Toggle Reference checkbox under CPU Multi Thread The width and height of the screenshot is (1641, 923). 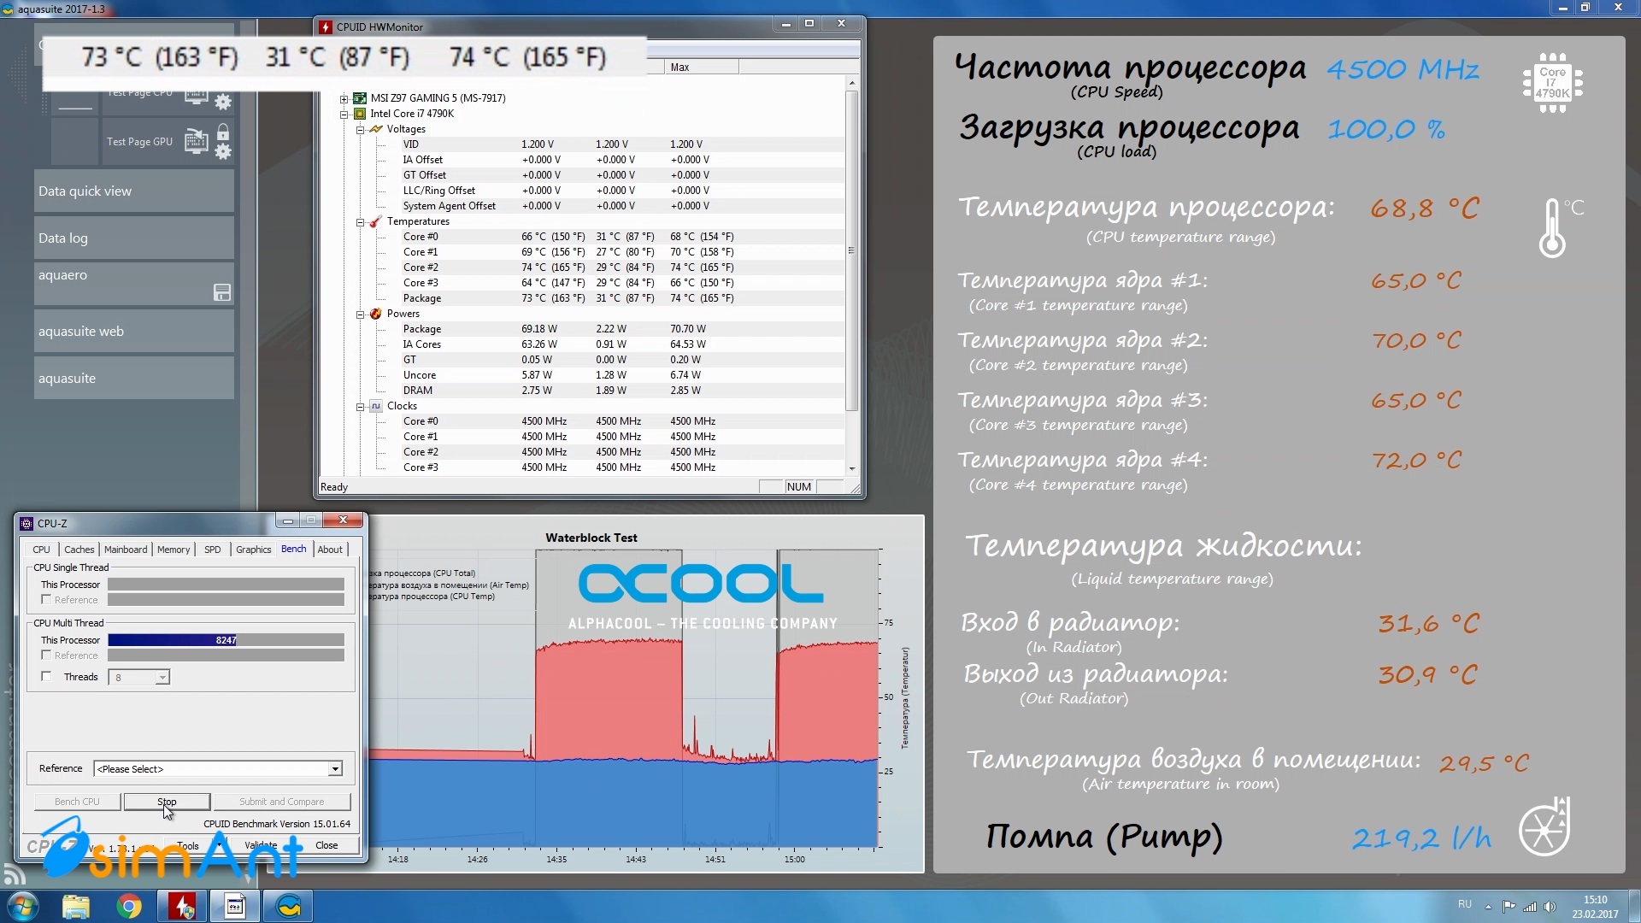point(47,655)
